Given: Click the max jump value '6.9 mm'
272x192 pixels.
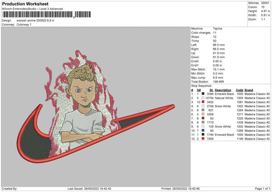Looking at the screenshot, I should click(x=218, y=77).
